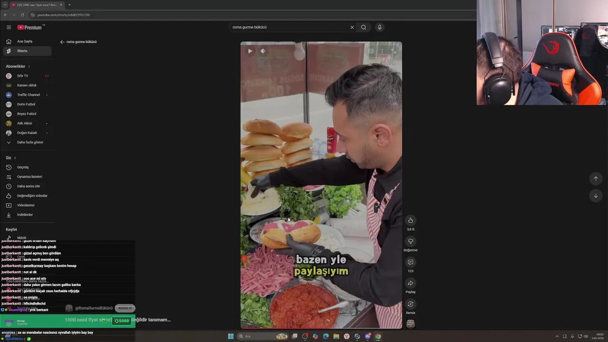Open Geçmiş watch history

click(27, 167)
